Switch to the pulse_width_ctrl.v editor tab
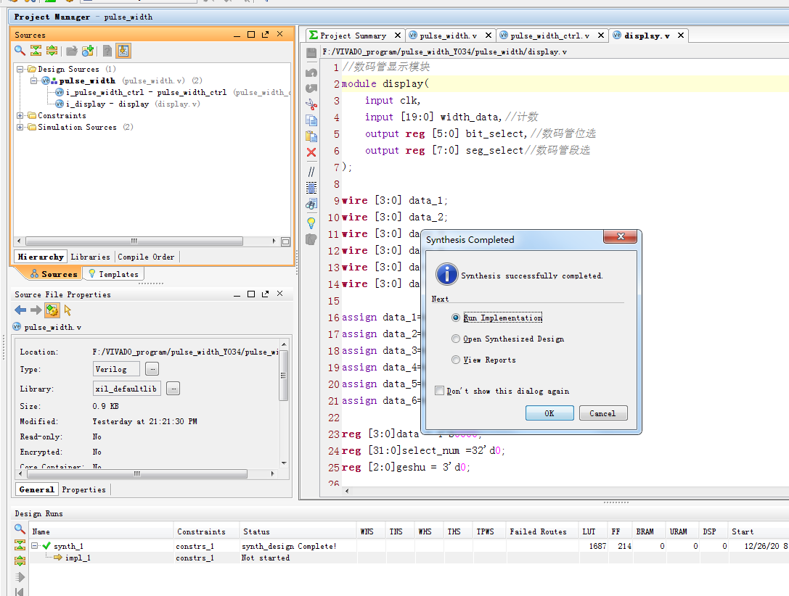Screen dimensions: 789x596 click(549, 36)
